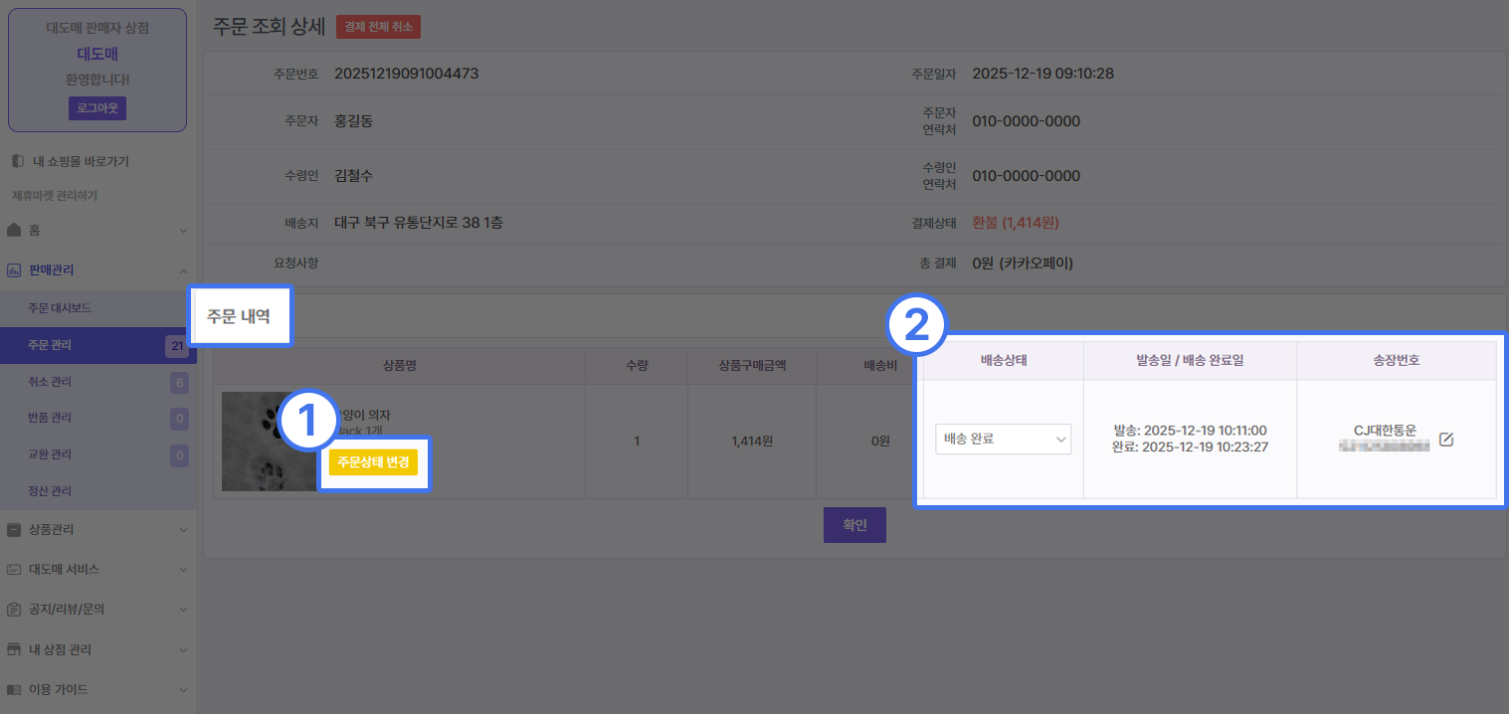Click the purple 확인 button
The width and height of the screenshot is (1509, 714).
tap(854, 525)
